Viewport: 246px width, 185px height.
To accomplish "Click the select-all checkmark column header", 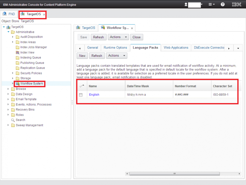I will click(81, 86).
